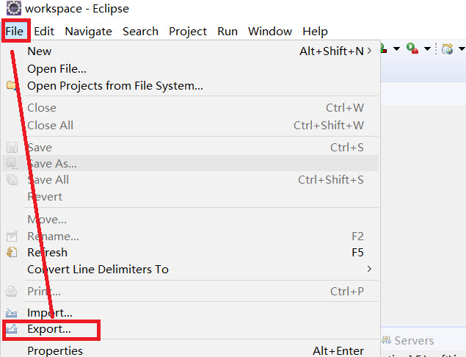Screen dimensions: 466x357
Task: Click the Eclipse logo in title bar
Action: pos(14,8)
